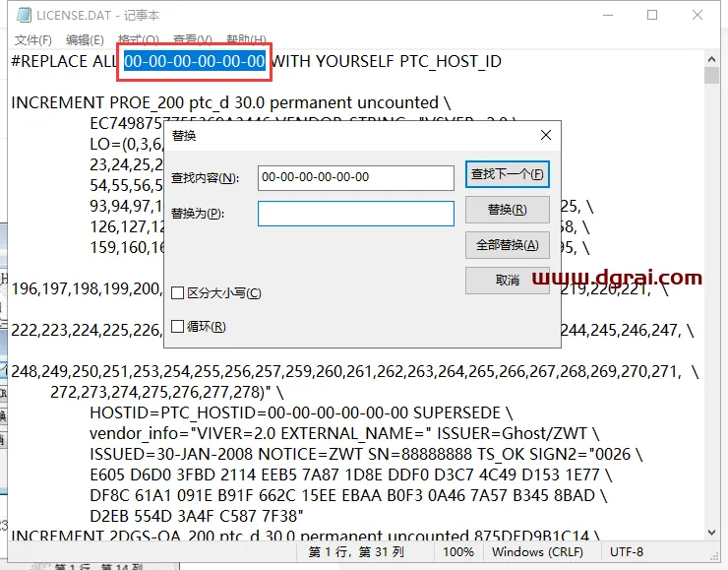Image resolution: width=728 pixels, height=570 pixels.
Task: Click the ISSUED=30-JAN-2008 line
Action: coord(366,454)
